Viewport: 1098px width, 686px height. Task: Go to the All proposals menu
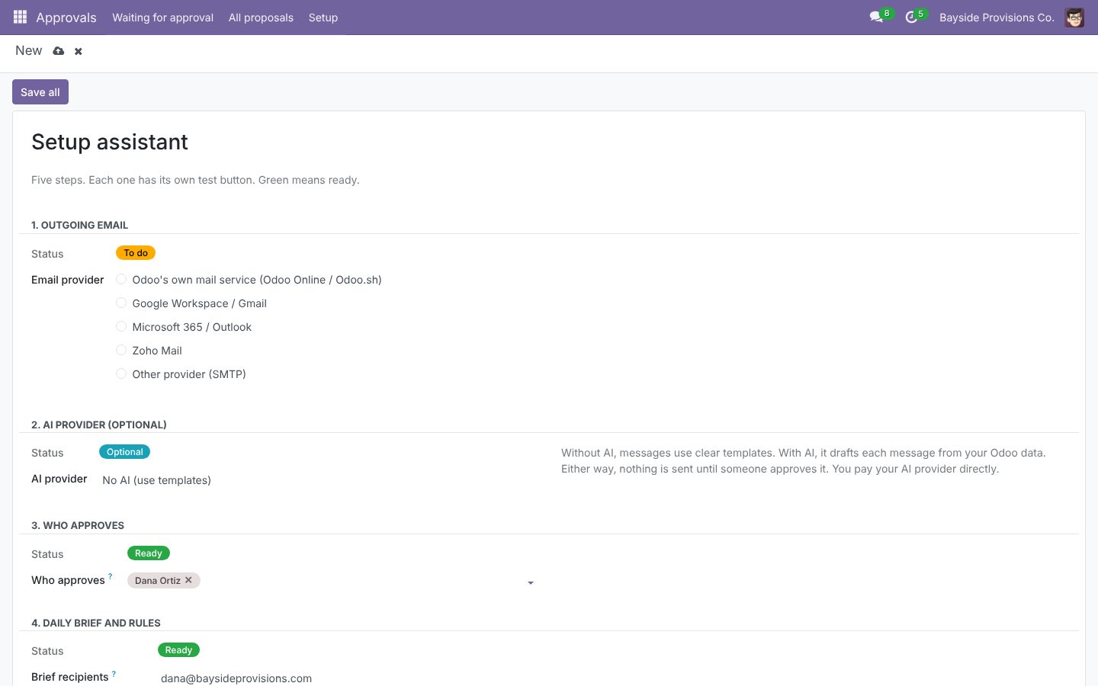pyautogui.click(x=261, y=18)
